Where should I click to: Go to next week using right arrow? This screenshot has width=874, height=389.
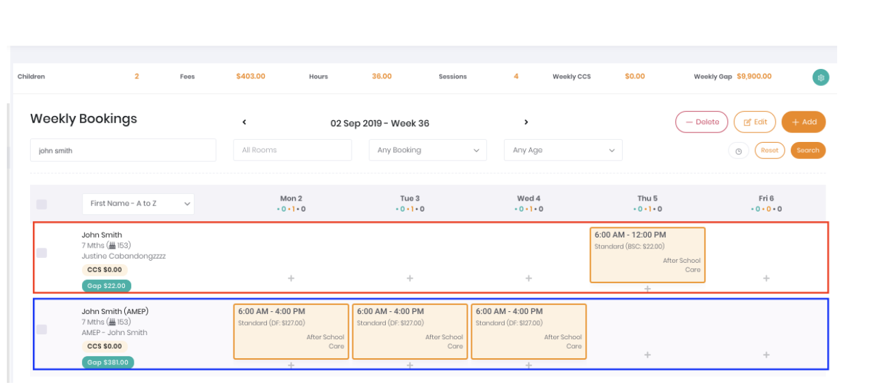(x=526, y=123)
